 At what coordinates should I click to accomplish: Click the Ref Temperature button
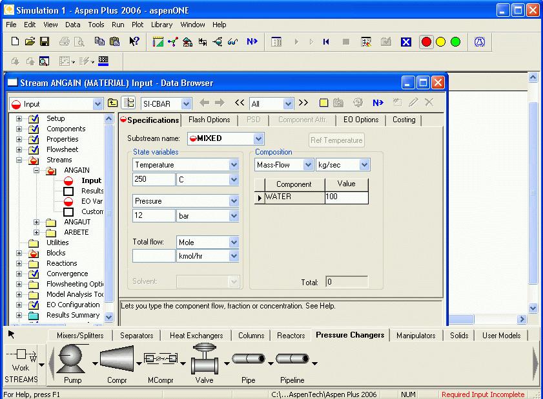pyautogui.click(x=336, y=140)
